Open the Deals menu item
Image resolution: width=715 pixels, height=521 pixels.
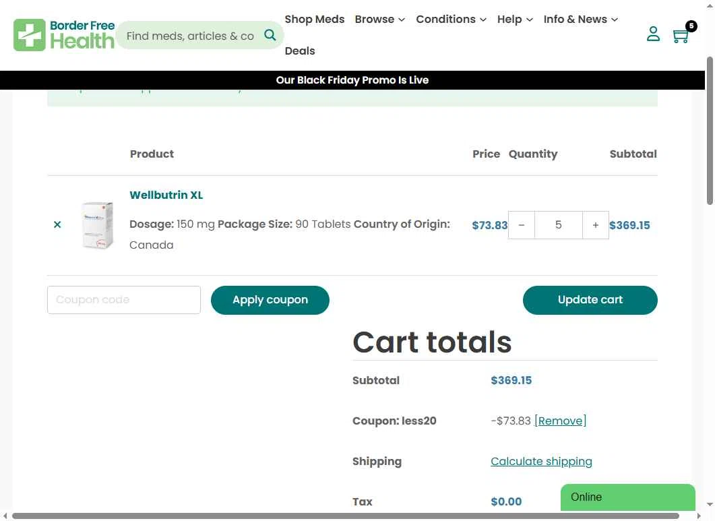click(300, 51)
